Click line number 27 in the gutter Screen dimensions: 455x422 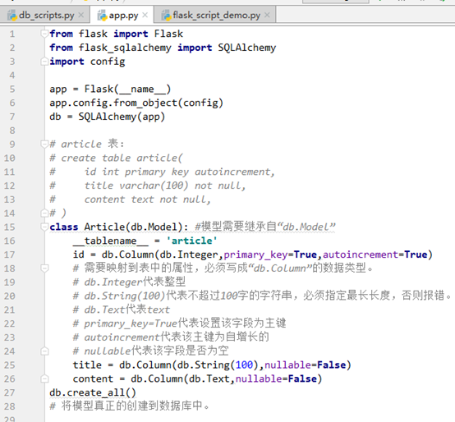[9, 392]
